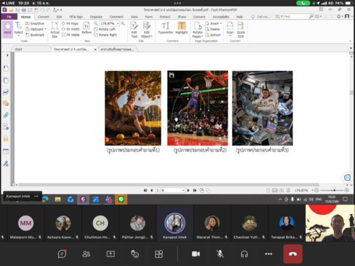The image size is (355, 266).
Task: Toggle the headphones audio option
Action: [x=244, y=254]
